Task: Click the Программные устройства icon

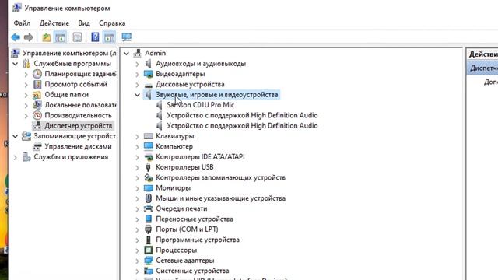Action: [149, 240]
